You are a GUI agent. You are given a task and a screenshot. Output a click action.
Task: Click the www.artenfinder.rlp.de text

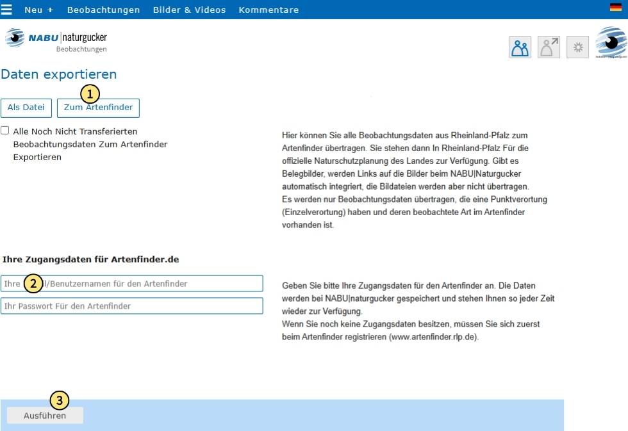pos(433,337)
